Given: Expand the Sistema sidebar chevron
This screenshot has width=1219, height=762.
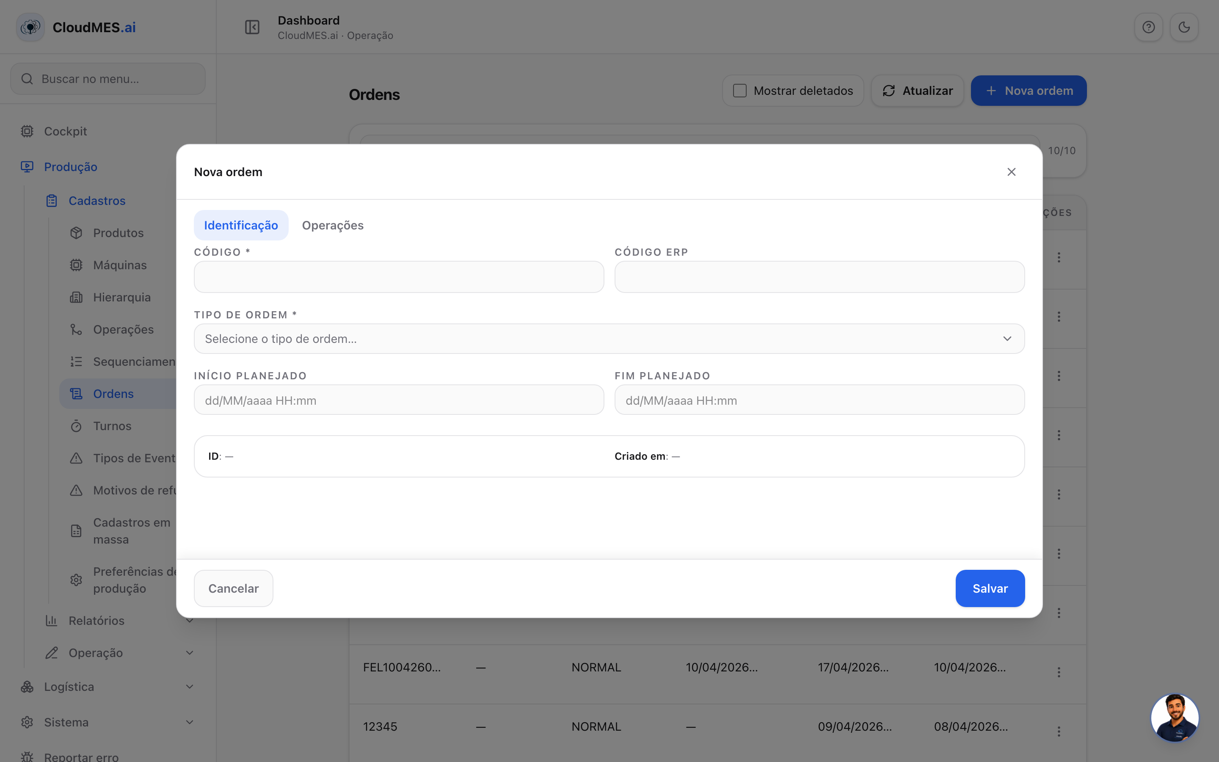Looking at the screenshot, I should pos(189,722).
